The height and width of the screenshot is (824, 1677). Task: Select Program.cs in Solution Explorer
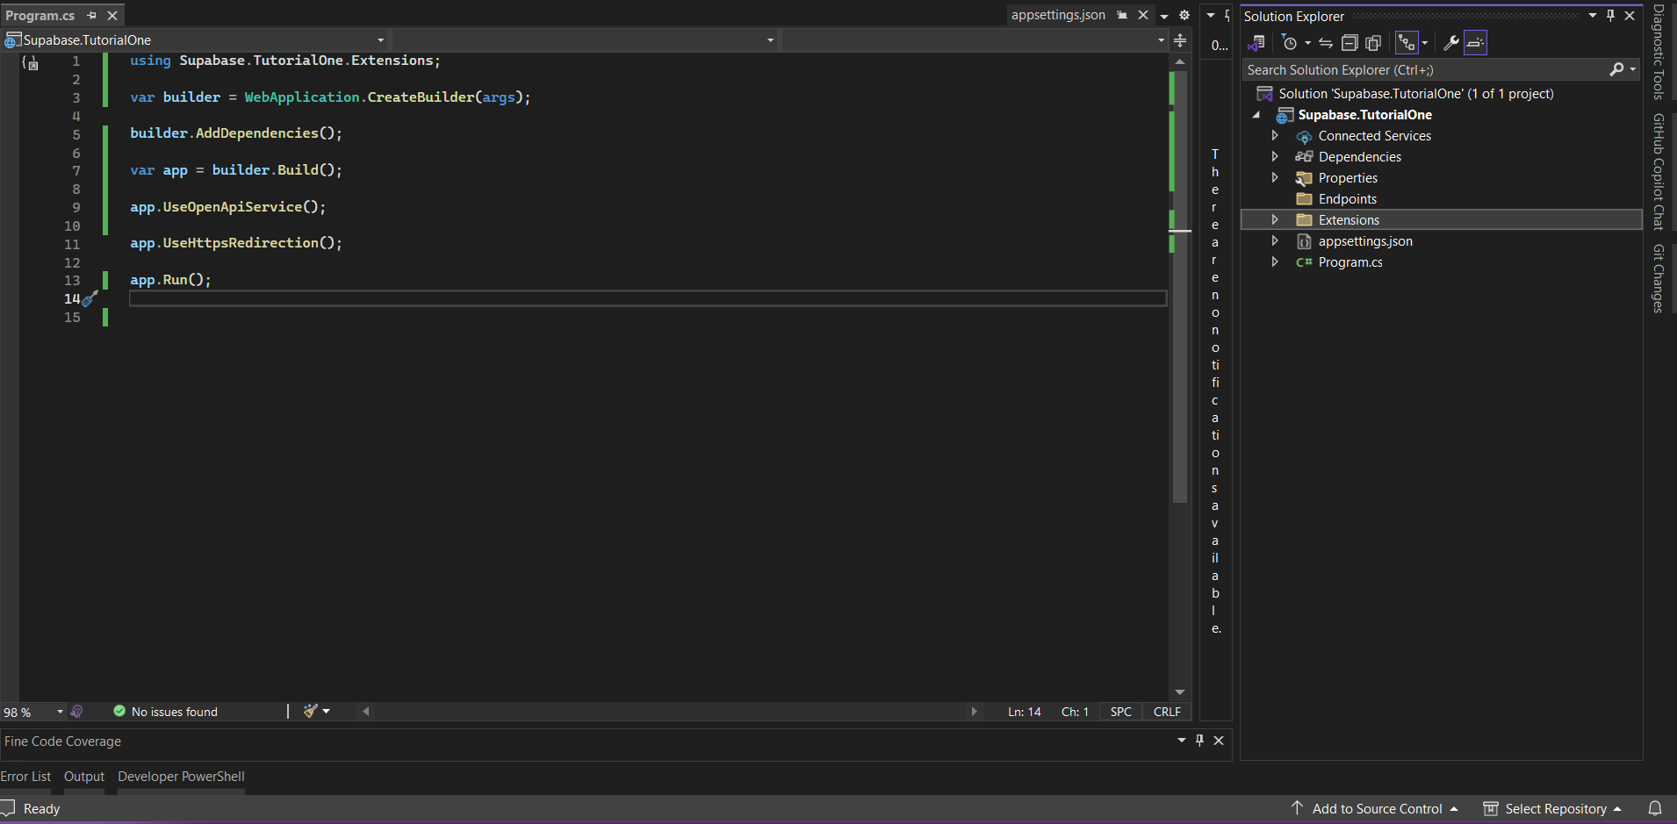pyautogui.click(x=1350, y=262)
